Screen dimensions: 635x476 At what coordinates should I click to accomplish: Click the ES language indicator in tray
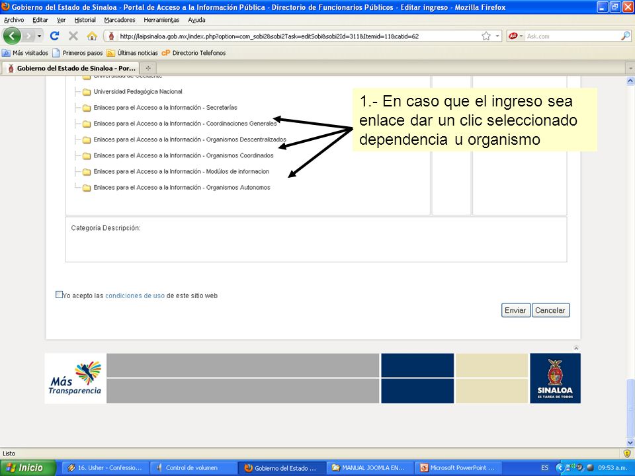click(x=544, y=468)
